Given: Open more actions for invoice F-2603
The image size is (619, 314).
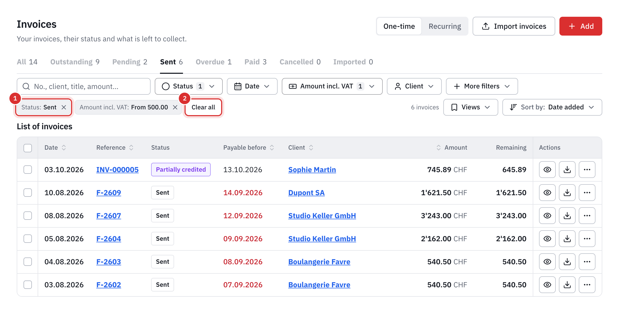Looking at the screenshot, I should (x=587, y=262).
